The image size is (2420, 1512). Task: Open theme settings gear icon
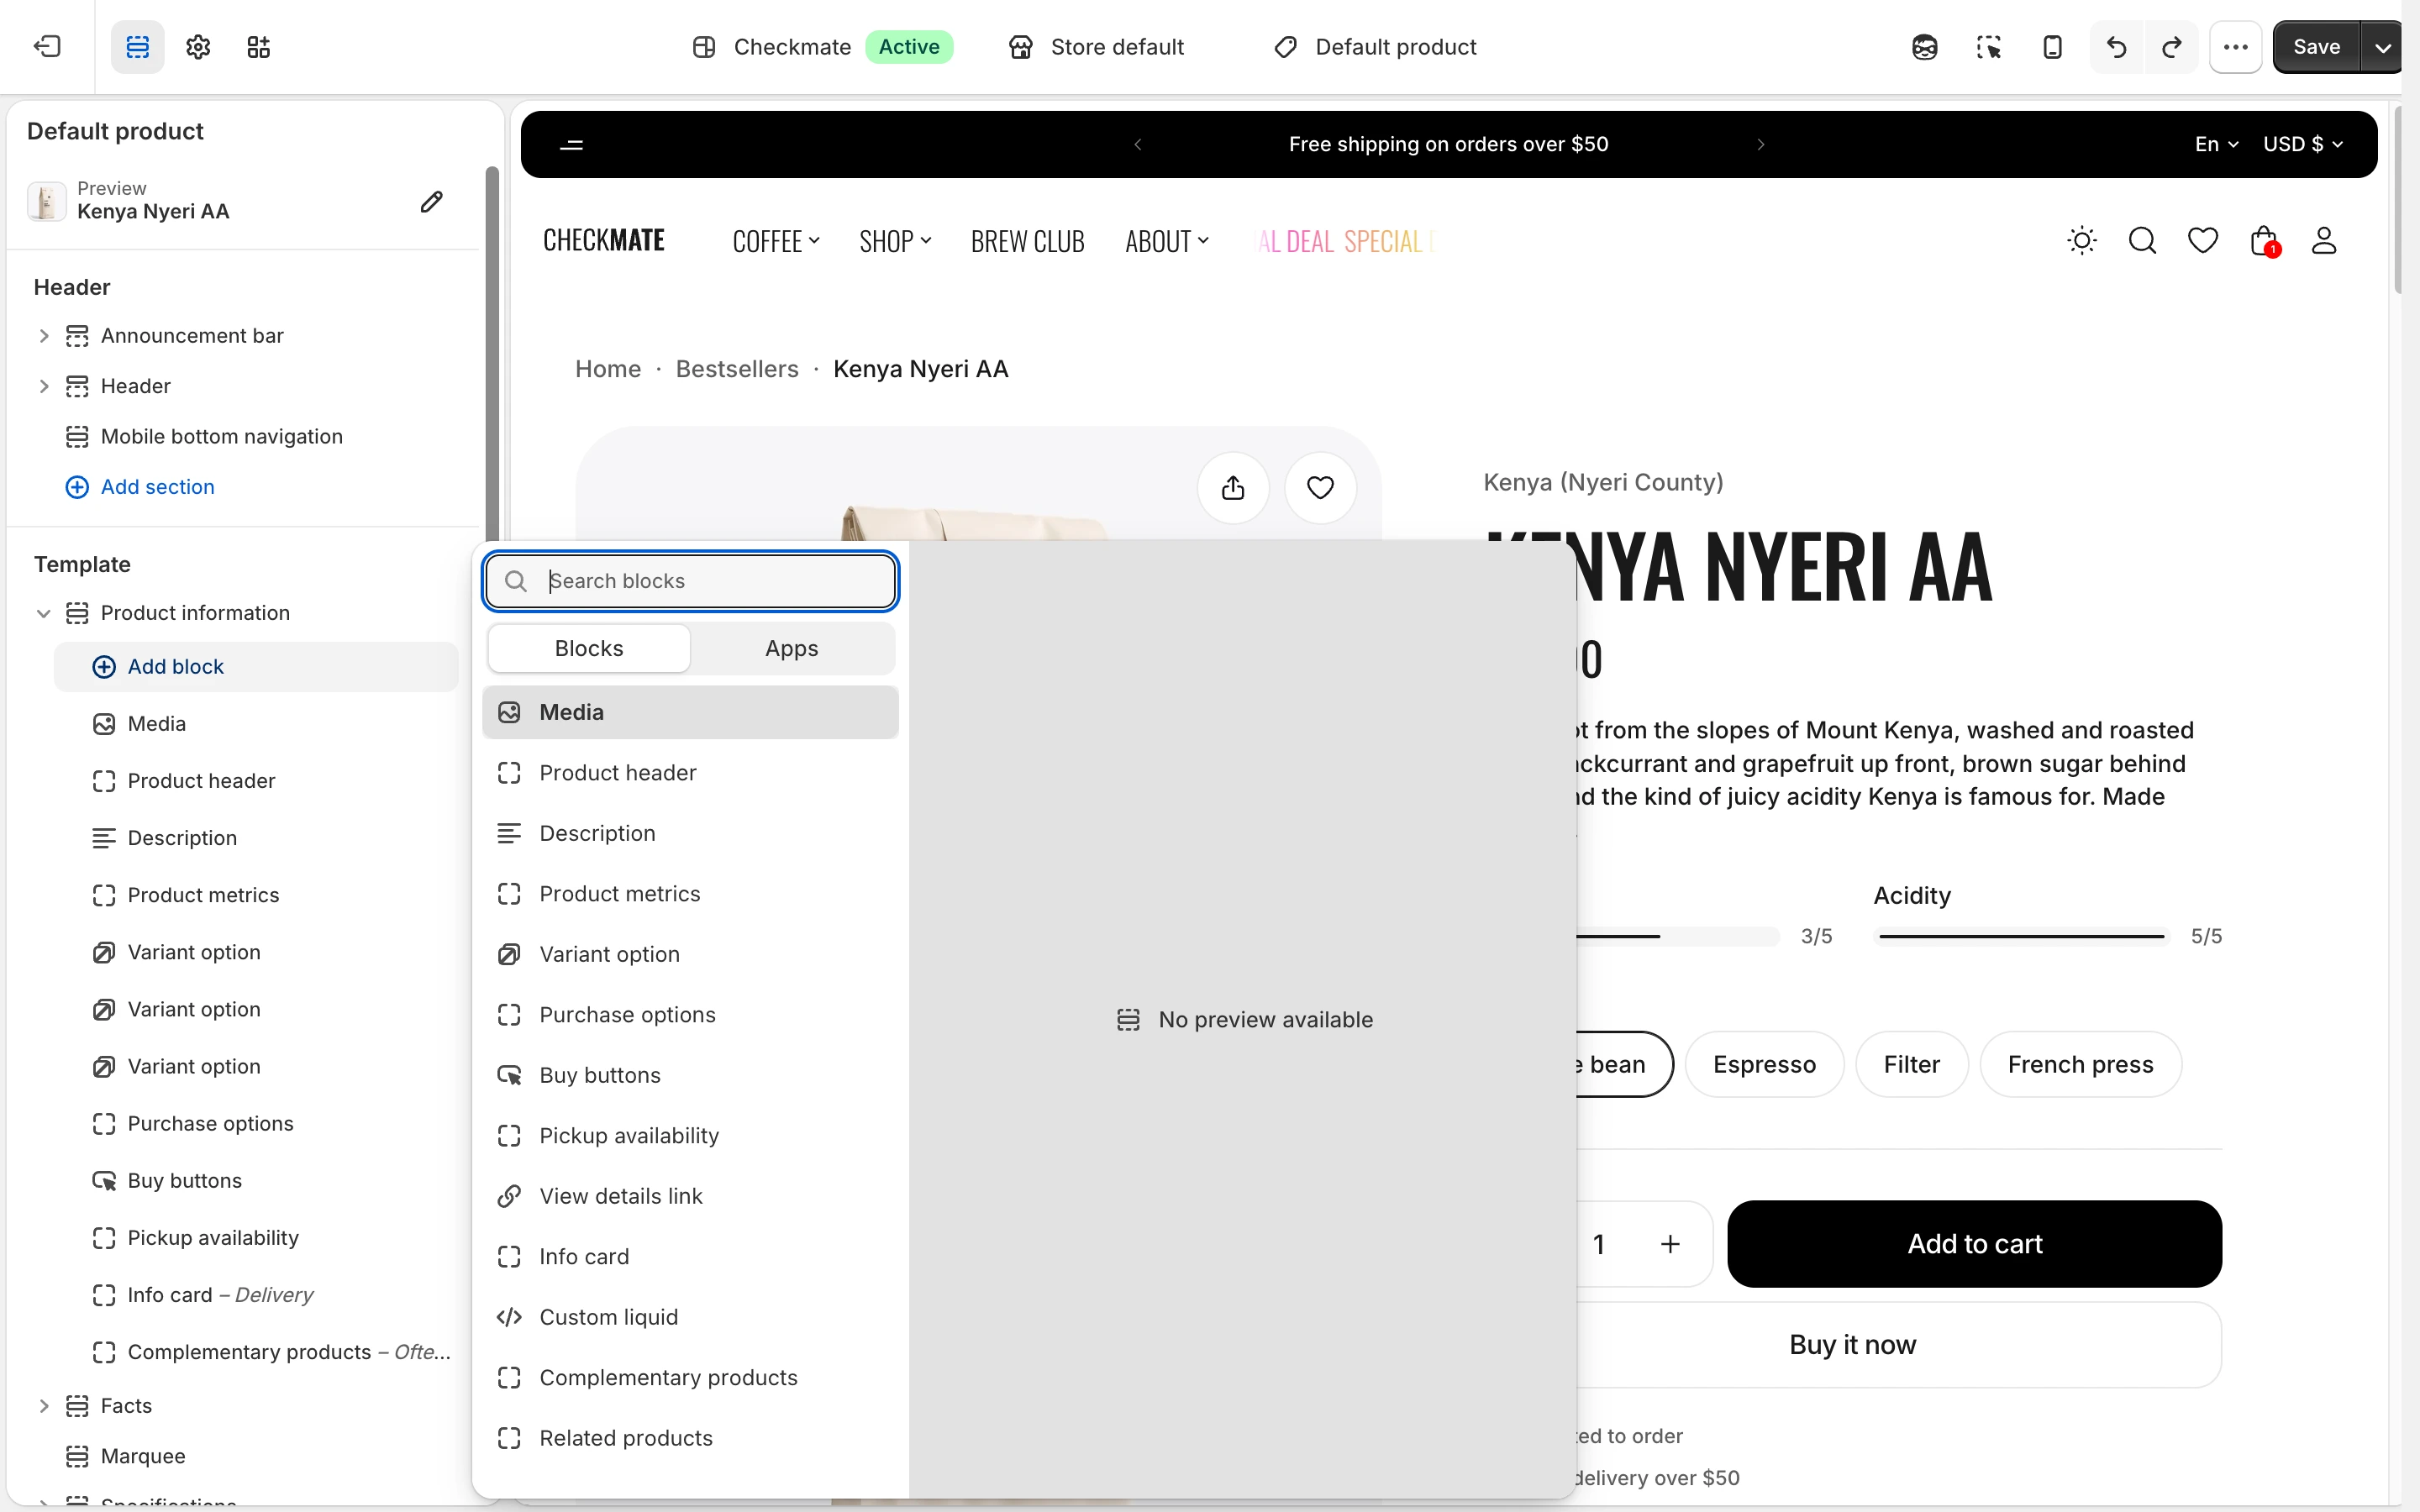click(x=198, y=47)
